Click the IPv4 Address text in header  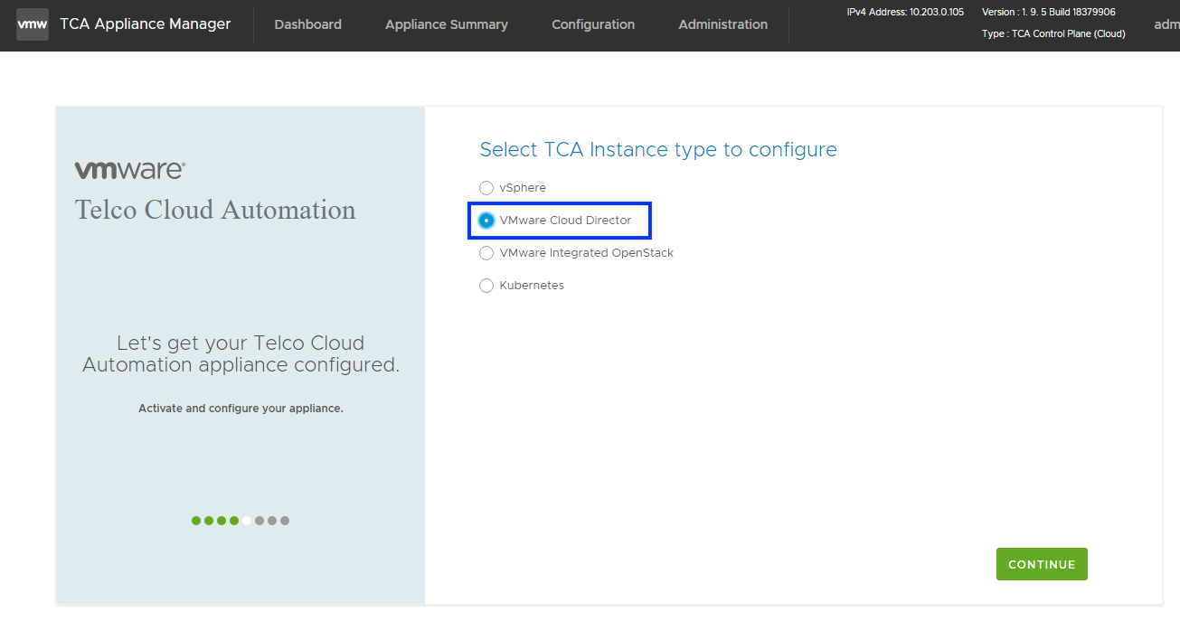[x=904, y=13]
